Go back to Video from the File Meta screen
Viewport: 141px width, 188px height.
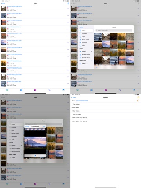coord(74,98)
